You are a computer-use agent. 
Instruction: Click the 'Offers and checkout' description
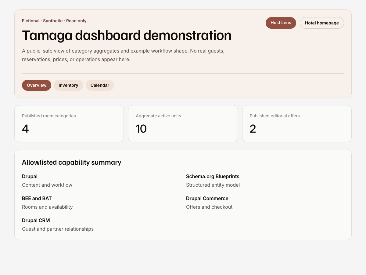pyautogui.click(x=209, y=207)
